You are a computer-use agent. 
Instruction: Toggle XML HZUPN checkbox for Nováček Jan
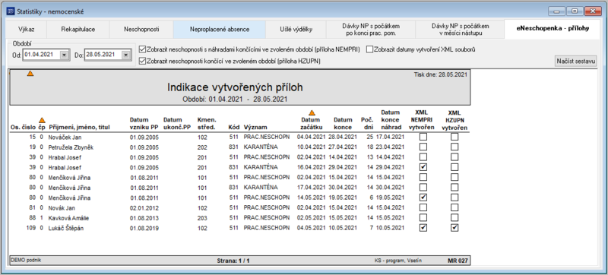(454, 137)
